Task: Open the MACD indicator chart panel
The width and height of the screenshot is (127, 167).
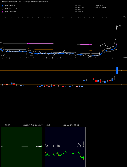Action: point(22,147)
